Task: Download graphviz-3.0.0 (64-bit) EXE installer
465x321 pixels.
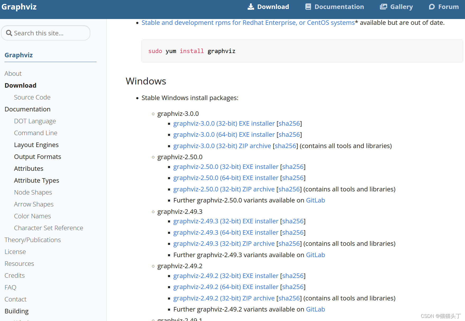Action: 224,135
